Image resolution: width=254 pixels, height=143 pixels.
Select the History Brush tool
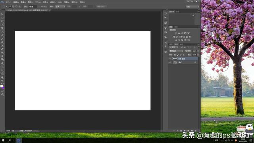(x=2, y=46)
